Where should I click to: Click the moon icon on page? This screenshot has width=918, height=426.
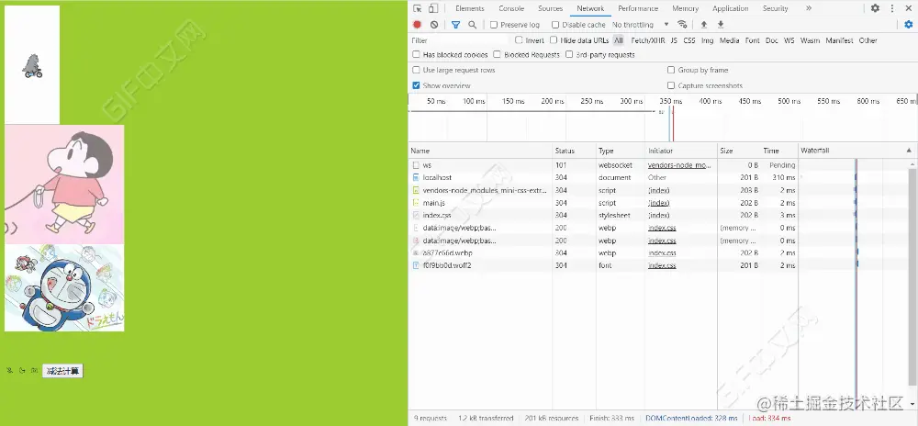point(22,370)
